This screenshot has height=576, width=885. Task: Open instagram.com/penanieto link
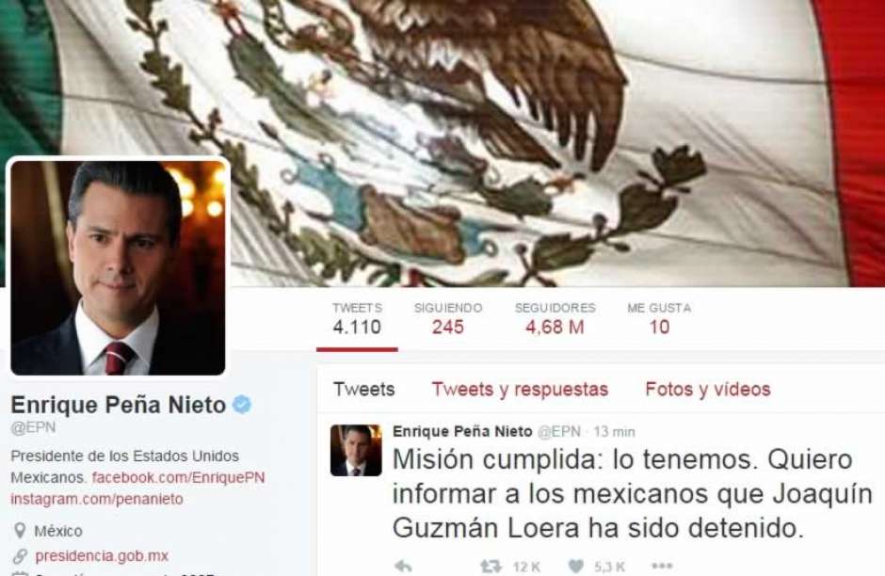(97, 499)
